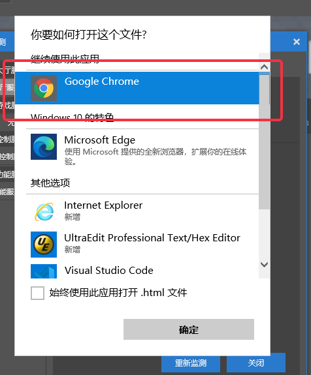This screenshot has height=375, width=311.
Task: Pick Visual Studio Code label
Action: pyautogui.click(x=108, y=271)
